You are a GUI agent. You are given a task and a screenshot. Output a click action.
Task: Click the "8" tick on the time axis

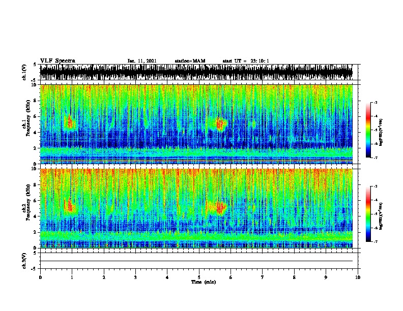[294, 277]
